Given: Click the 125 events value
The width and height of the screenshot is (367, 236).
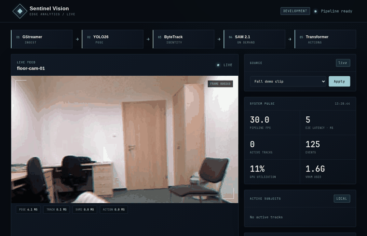Looking at the screenshot, I should [313, 144].
